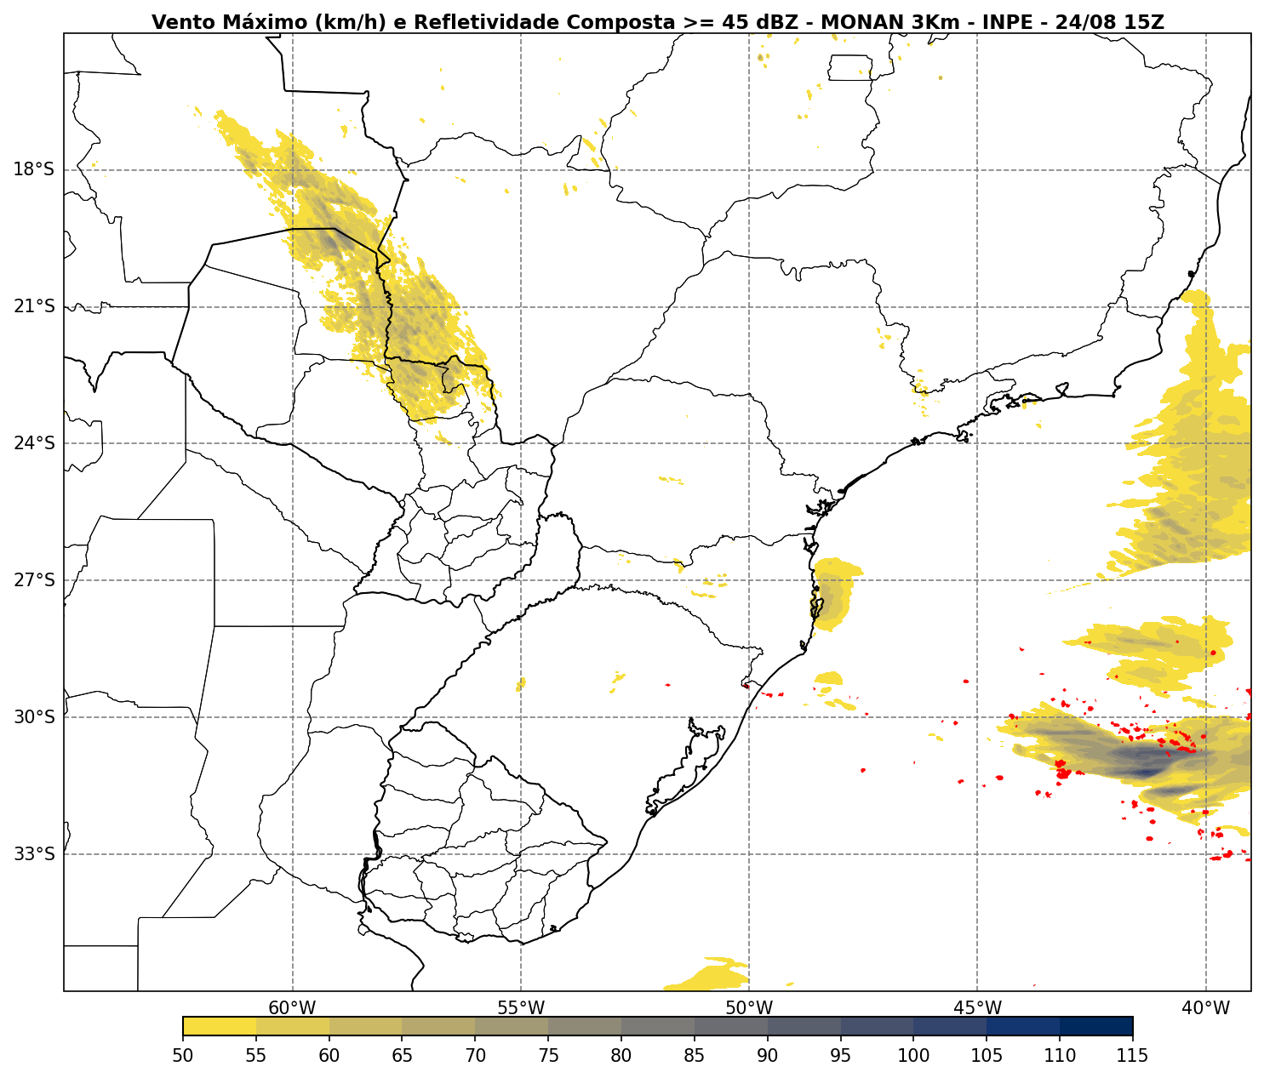Click the colorbar tick label 95
Viewport: 1264px width, 1078px height.
point(840,1056)
